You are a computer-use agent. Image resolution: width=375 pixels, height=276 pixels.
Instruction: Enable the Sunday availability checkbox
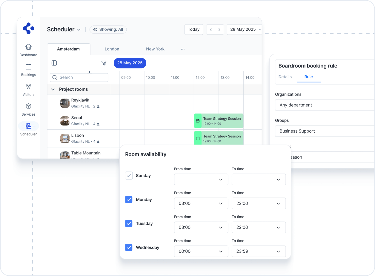point(129,176)
